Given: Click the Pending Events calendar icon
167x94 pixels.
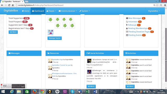Looking at the screenshot, I should tap(127, 35).
